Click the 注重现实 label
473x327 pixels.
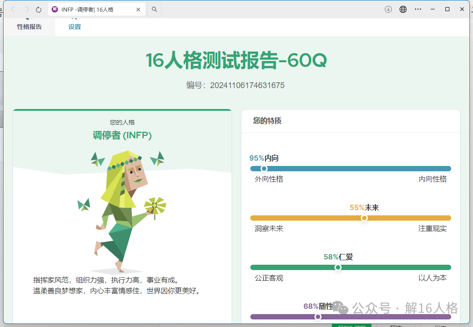[432, 228]
